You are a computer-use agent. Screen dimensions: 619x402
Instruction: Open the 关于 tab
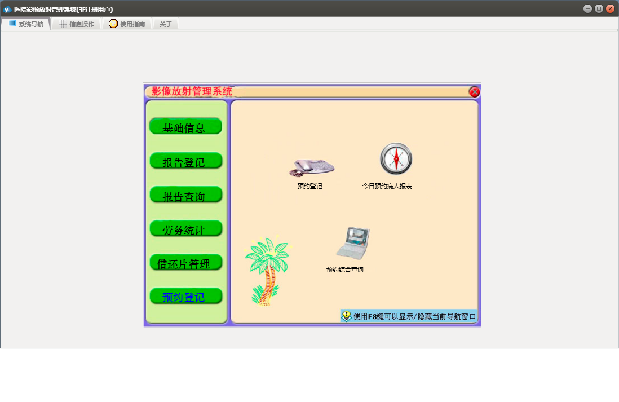[x=166, y=24]
